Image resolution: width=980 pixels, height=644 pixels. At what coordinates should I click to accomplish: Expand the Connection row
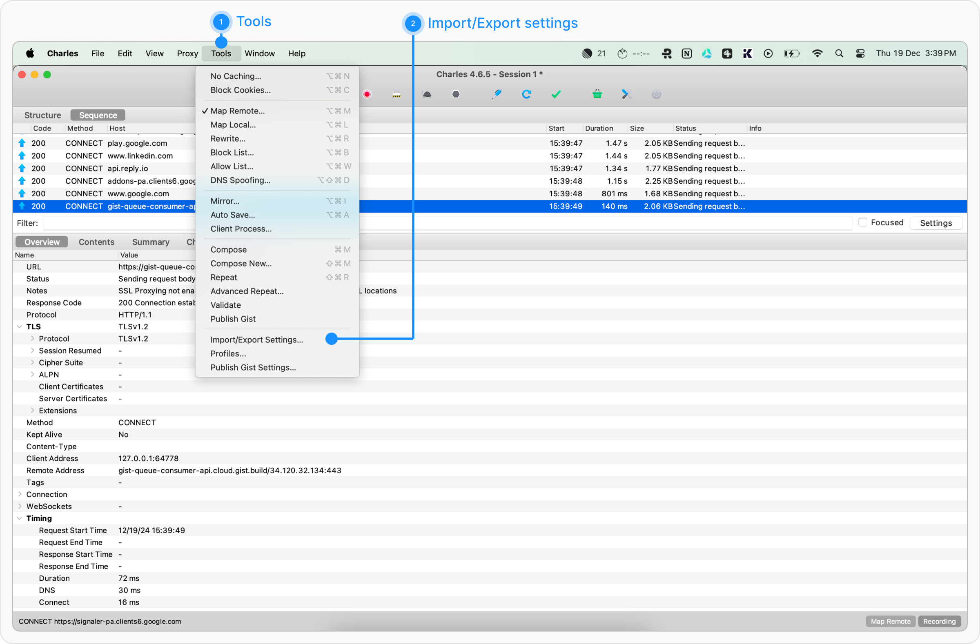pyautogui.click(x=19, y=494)
